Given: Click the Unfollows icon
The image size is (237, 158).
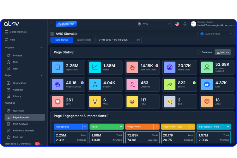Looking at the screenshot, I should [132, 84].
